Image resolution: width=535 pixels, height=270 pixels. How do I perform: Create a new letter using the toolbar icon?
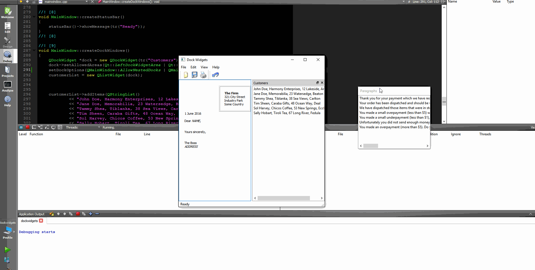(x=186, y=75)
